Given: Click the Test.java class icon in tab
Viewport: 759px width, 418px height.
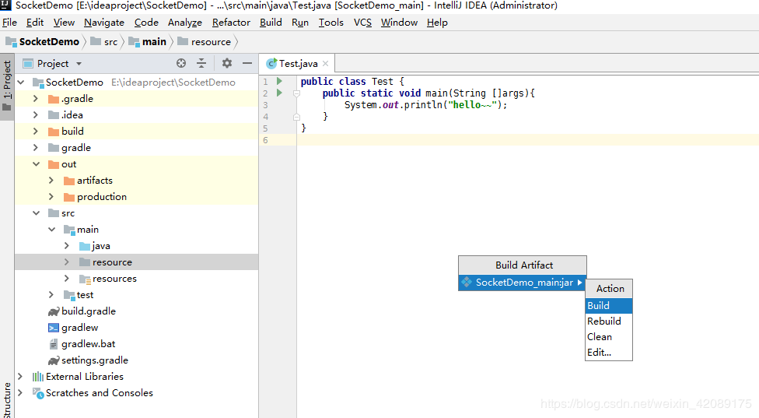Looking at the screenshot, I should [271, 64].
